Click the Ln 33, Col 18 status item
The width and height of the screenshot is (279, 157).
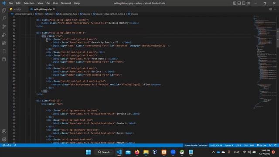(x=216, y=145)
